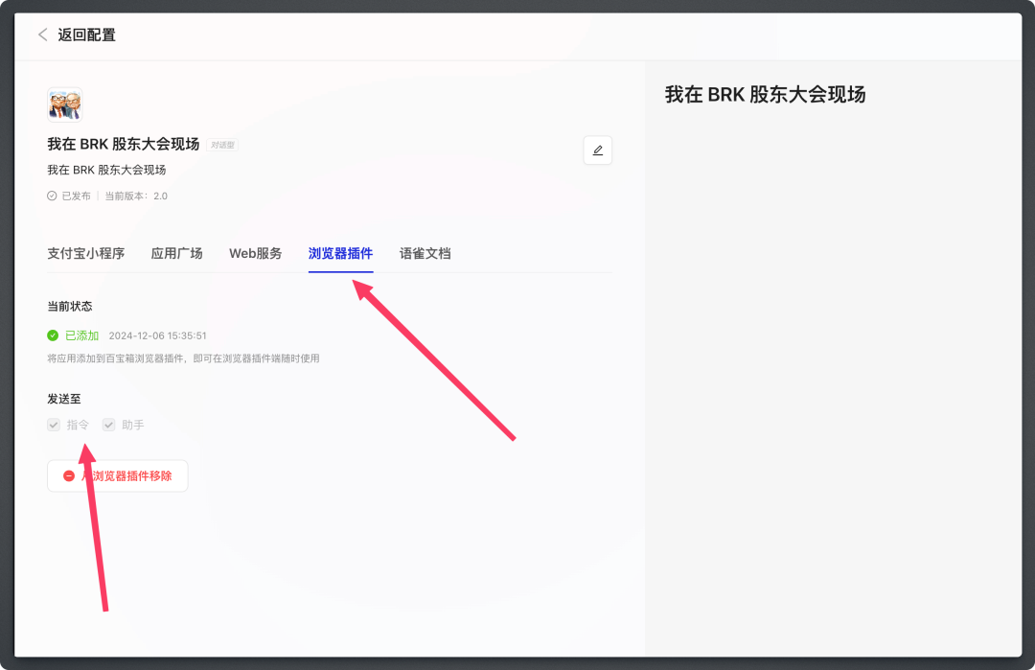Viewport: 1035px width, 670px height.
Task: Click the 当前状态 heading
Action: click(70, 307)
